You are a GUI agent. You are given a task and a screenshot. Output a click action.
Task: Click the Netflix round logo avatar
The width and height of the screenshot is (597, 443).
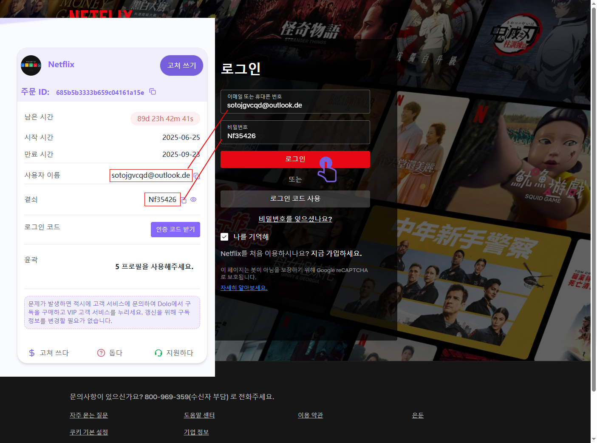[x=31, y=65]
